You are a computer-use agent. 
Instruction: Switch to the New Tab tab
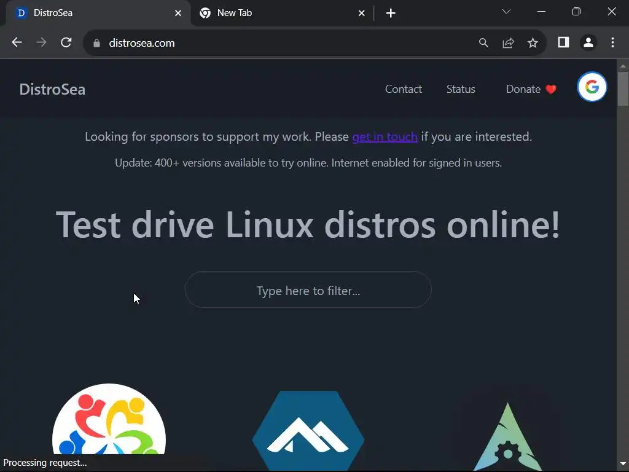[x=281, y=14]
